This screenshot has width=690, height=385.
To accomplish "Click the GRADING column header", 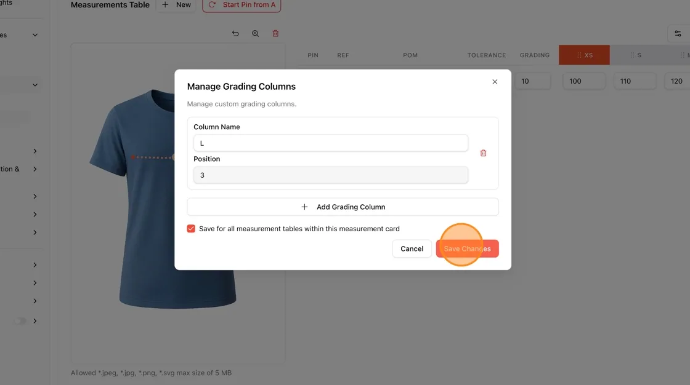I will (x=534, y=55).
